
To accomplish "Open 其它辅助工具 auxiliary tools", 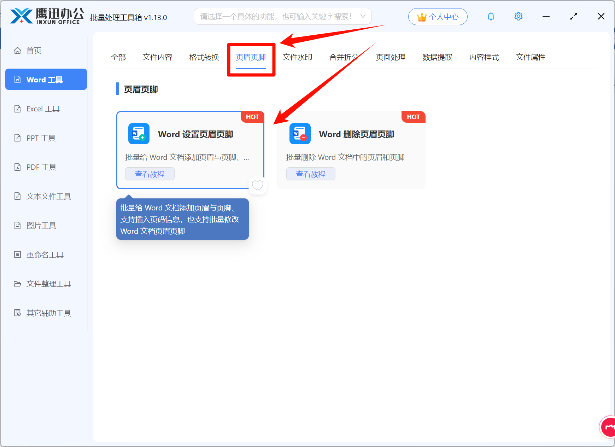I will pos(48,313).
